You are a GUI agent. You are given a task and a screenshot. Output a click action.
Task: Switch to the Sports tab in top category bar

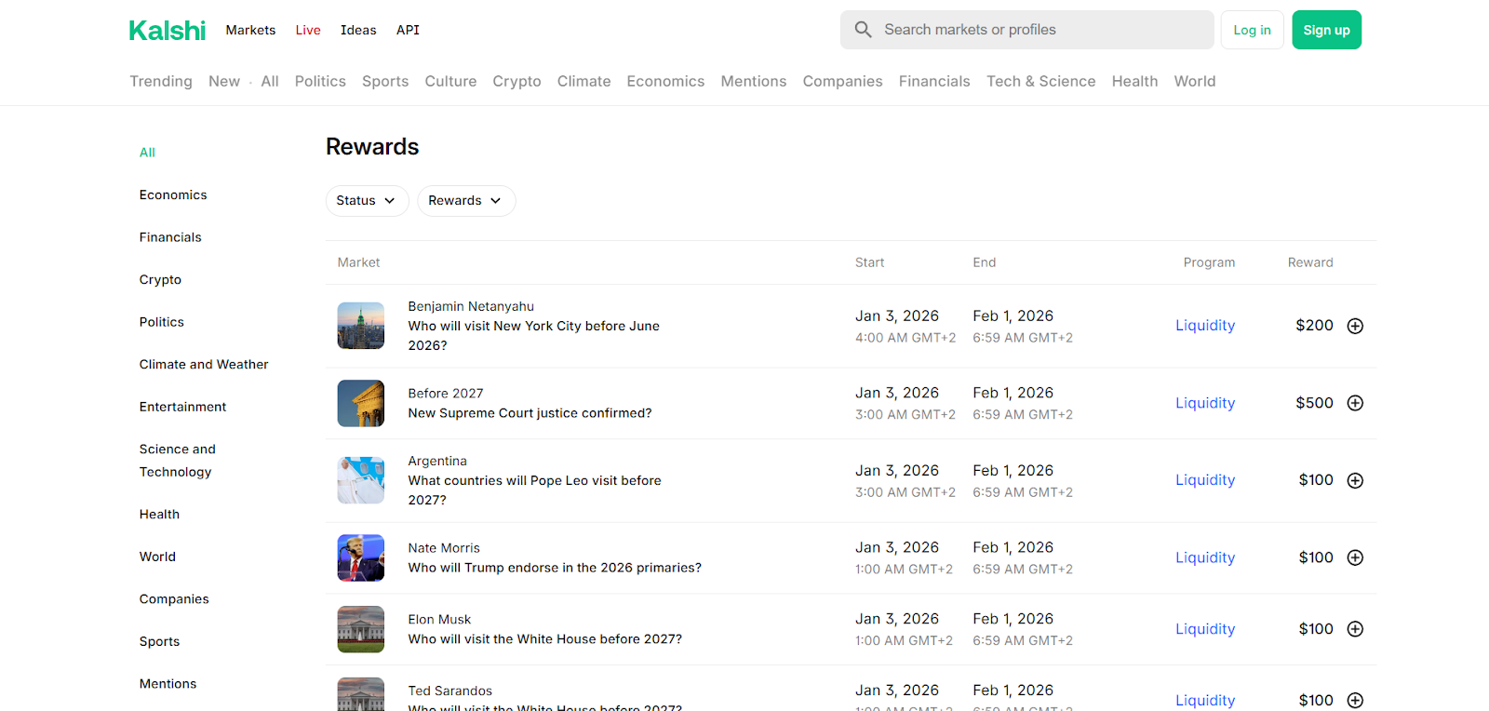click(385, 81)
